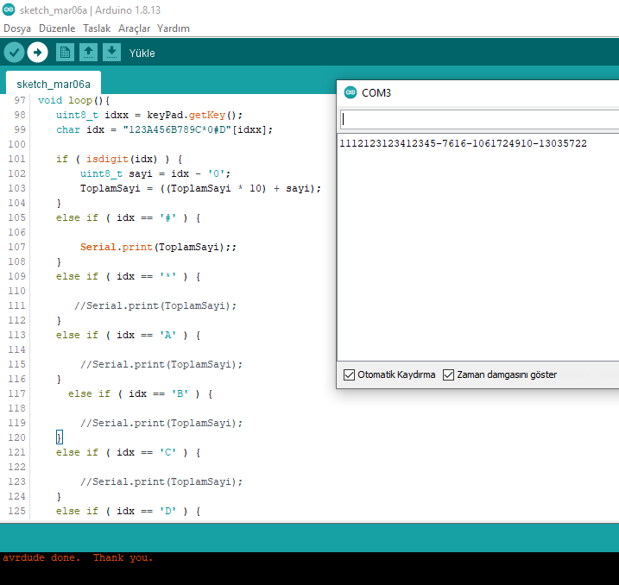Open a sketch using the up-arrow icon

[88, 53]
